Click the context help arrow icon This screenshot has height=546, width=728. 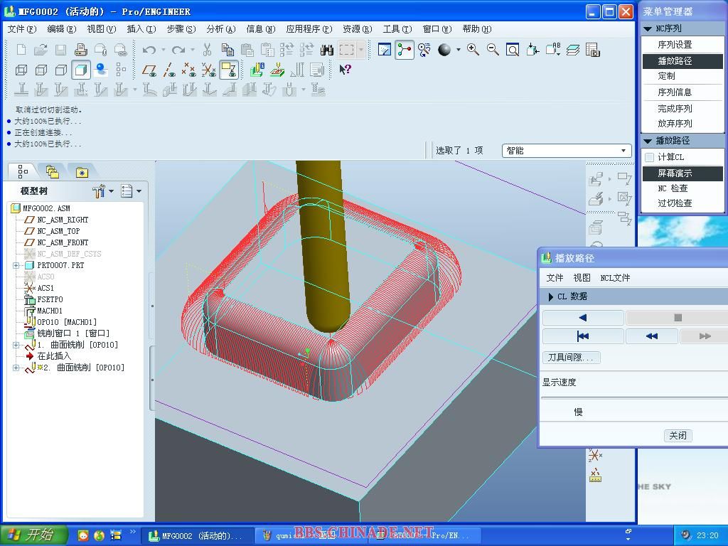345,70
